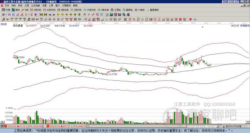Image resolution: width=250 pixels, height=133 pixels.
Task: Click the scrollbar left arrow button
Action: click(88, 126)
